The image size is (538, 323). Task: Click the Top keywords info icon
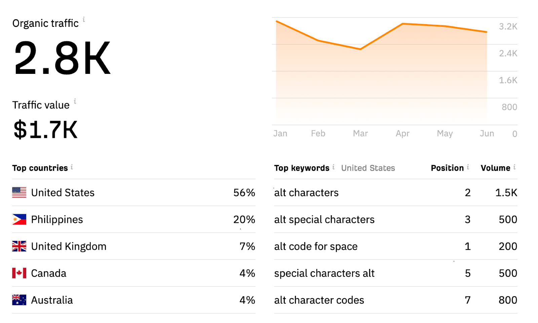(333, 167)
